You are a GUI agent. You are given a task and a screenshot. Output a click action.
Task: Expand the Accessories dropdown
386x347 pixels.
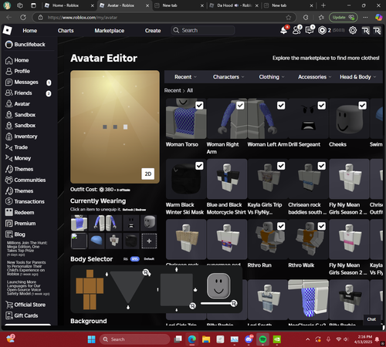[x=314, y=77]
